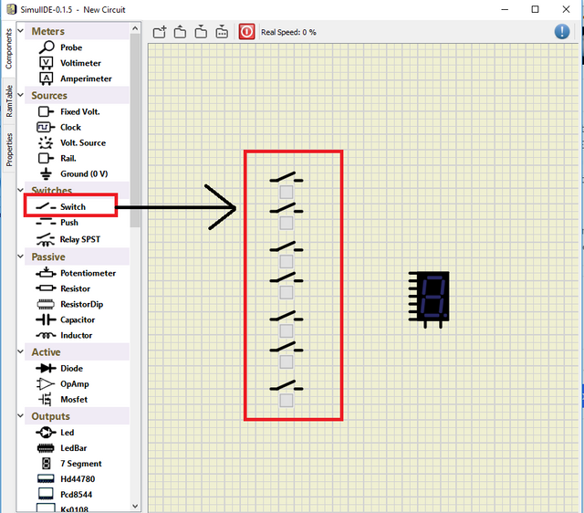Collapse the Outputs category
Image resolution: width=584 pixels, height=513 pixels.
pos(20,415)
